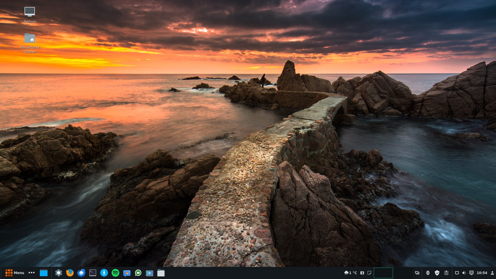Open the screenshot tool launcher

(x=149, y=273)
